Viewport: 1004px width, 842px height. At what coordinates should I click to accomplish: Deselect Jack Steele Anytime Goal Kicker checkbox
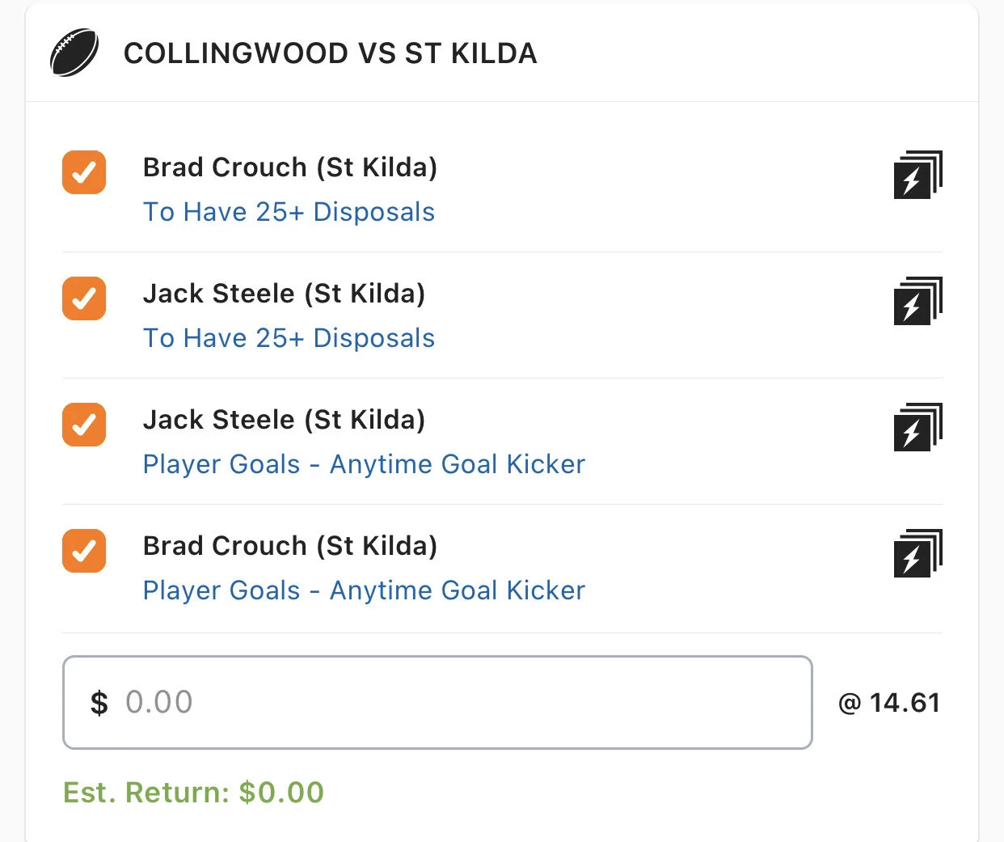click(84, 425)
